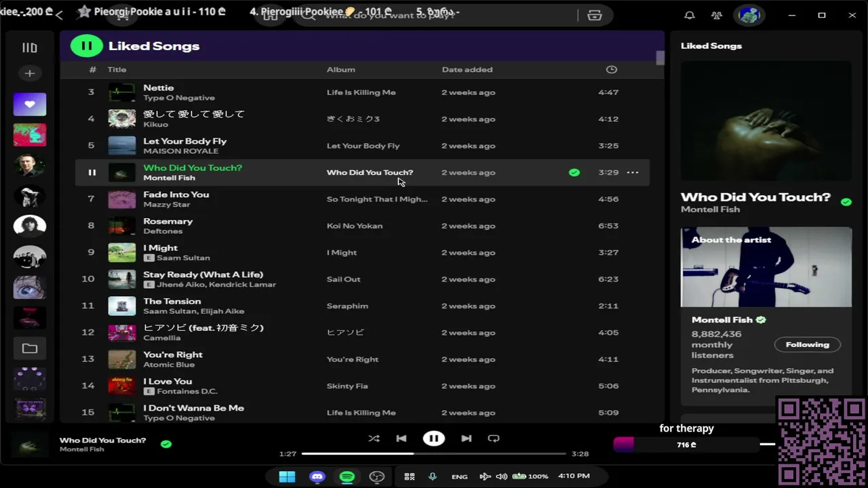The width and height of the screenshot is (868, 488).
Task: Click the microphone icon in the system tray
Action: tap(432, 476)
